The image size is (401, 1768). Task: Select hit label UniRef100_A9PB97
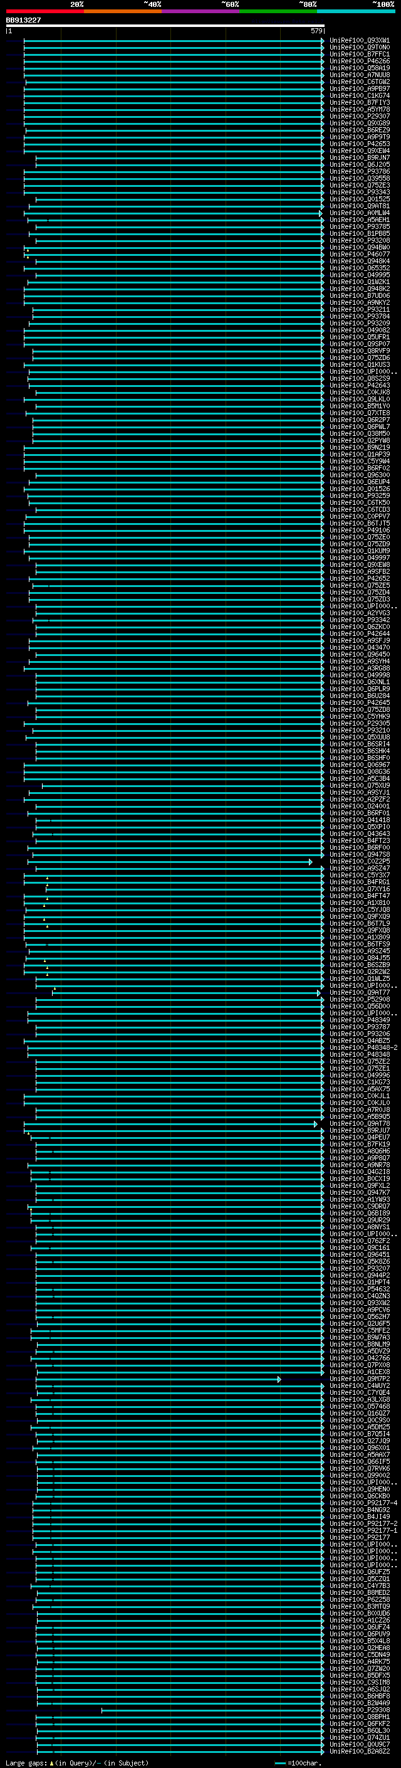click(x=360, y=88)
